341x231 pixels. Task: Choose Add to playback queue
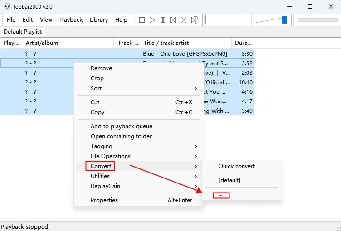tap(138, 126)
